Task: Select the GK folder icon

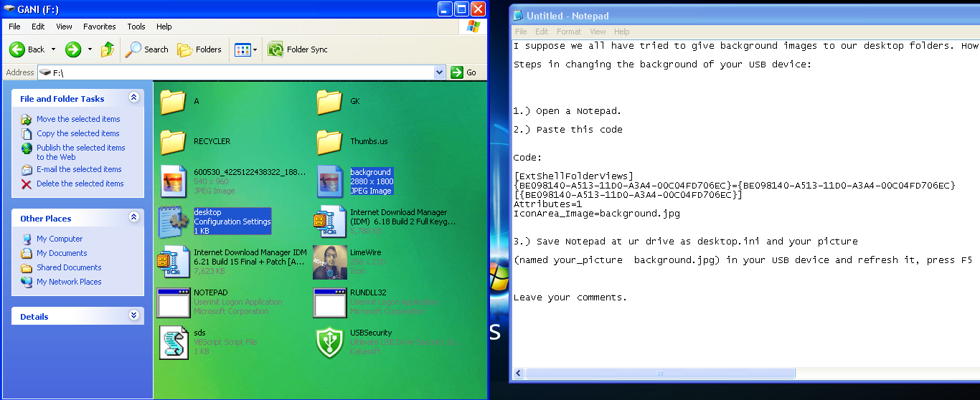Action: (329, 102)
